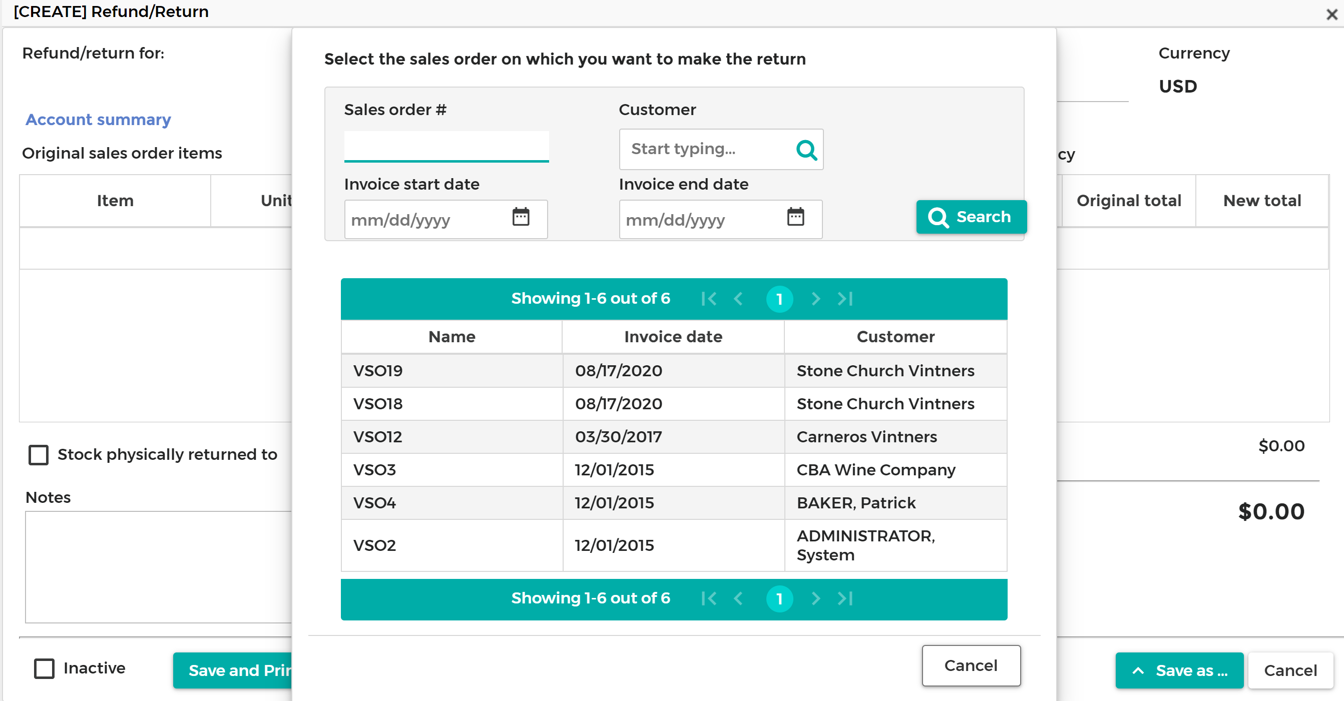Open the invoice start date calendar picker
This screenshot has height=701, width=1344.
click(520, 217)
